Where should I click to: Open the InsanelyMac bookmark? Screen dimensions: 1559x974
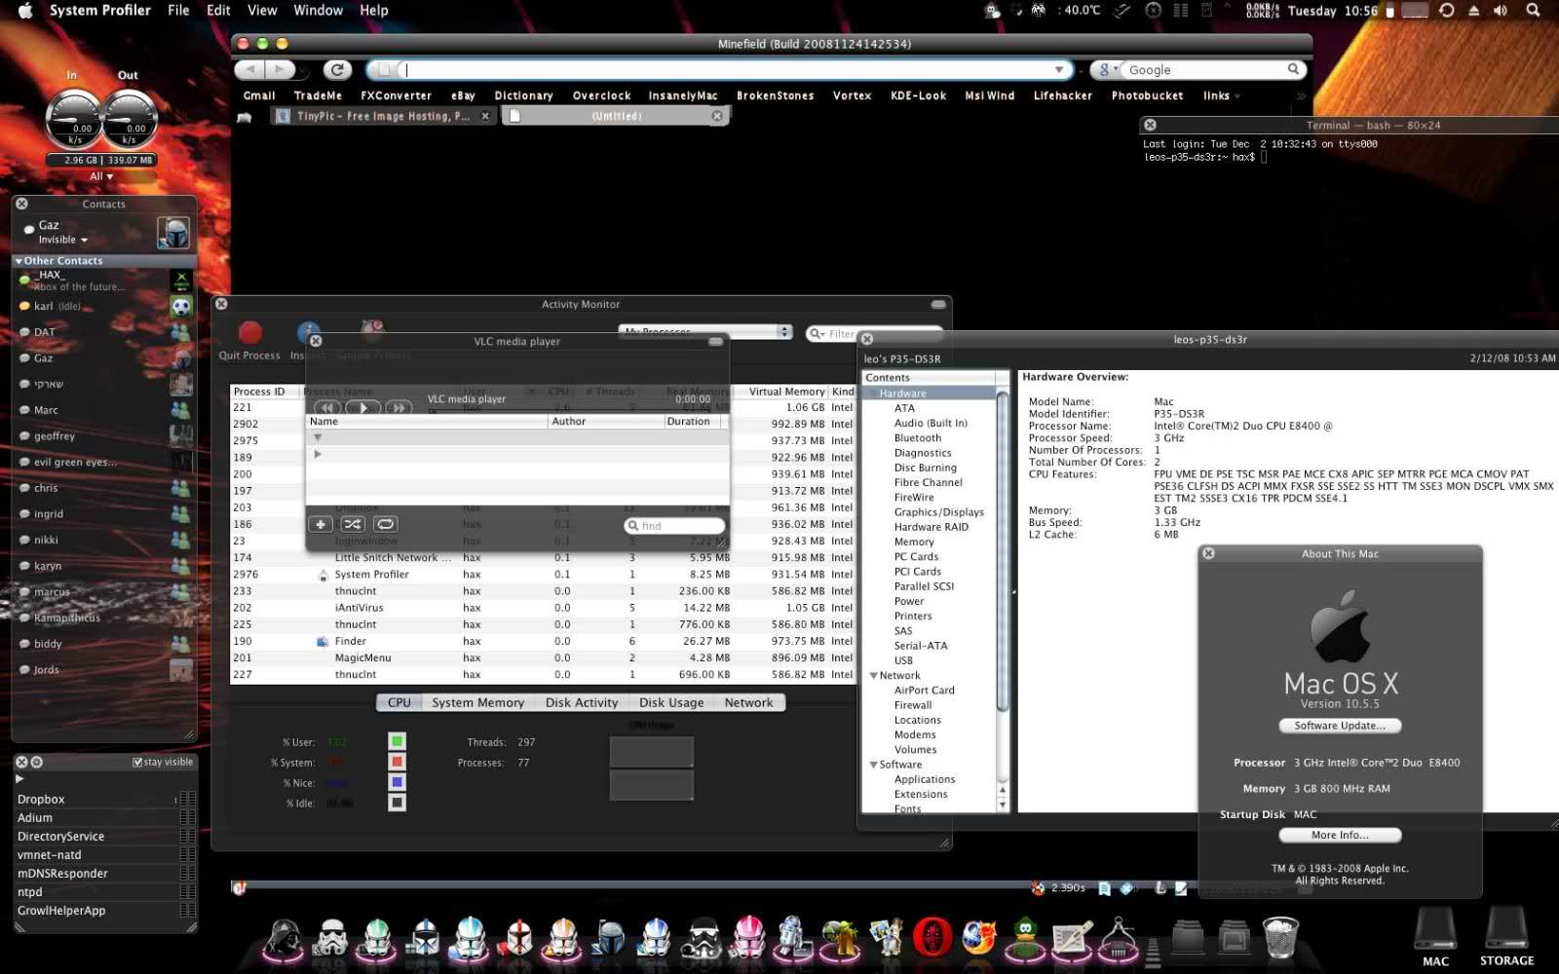pyautogui.click(x=683, y=95)
